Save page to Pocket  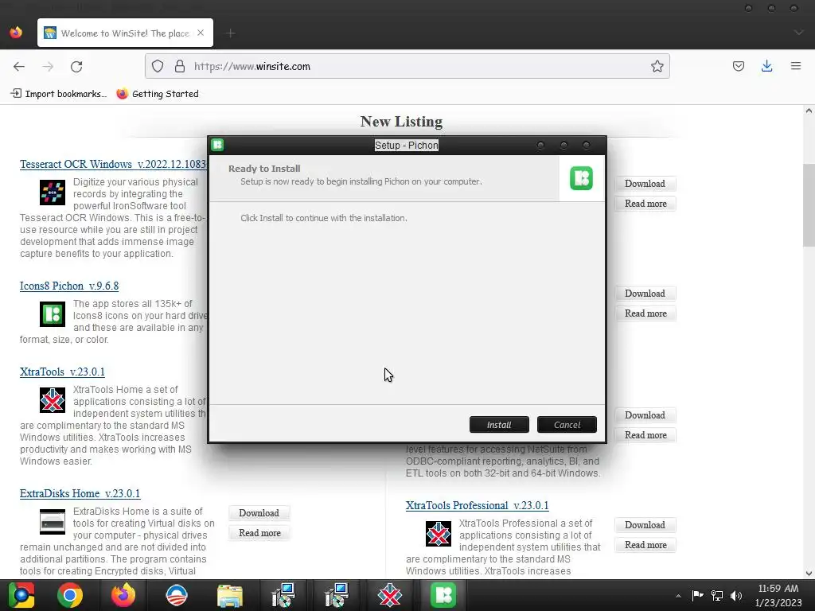tap(738, 66)
